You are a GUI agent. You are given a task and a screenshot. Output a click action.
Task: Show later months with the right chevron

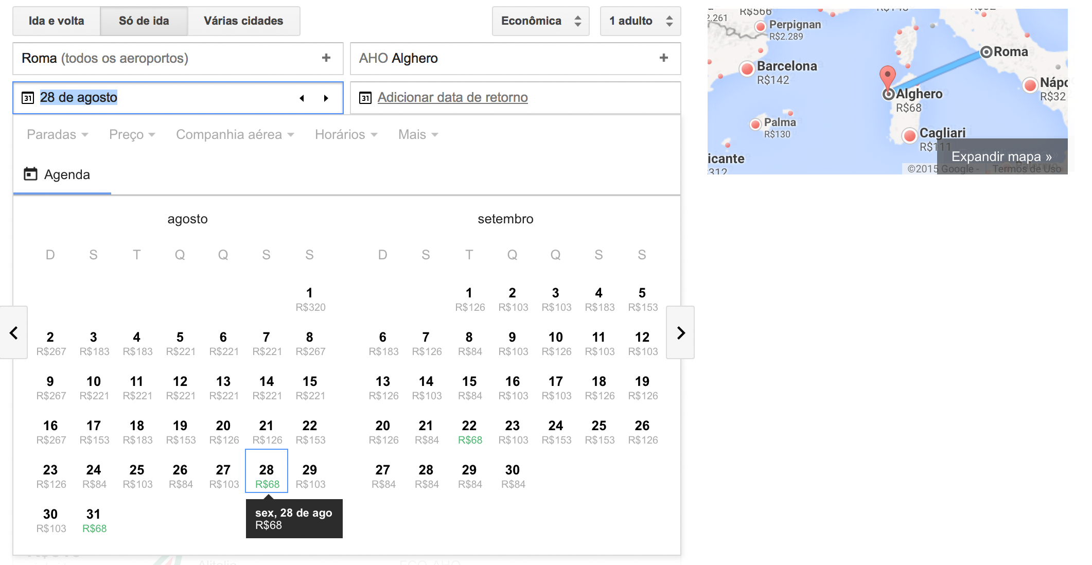680,332
